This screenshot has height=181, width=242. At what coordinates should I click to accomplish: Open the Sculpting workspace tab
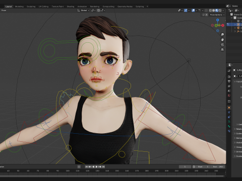[31, 7]
